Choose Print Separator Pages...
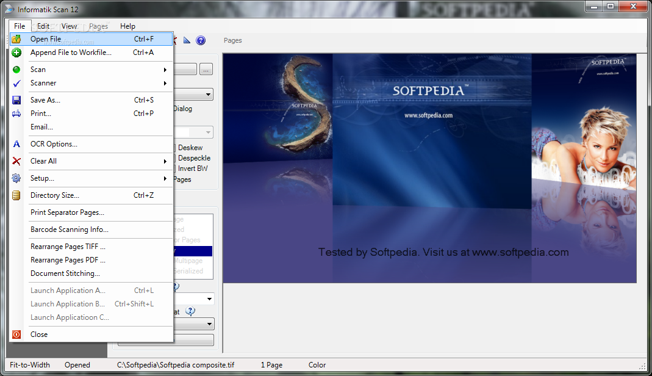 [91, 212]
